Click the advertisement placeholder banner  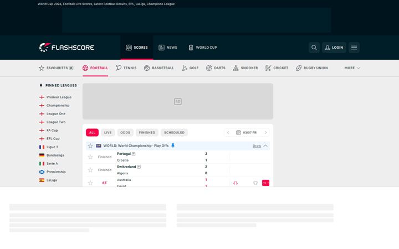point(178,101)
